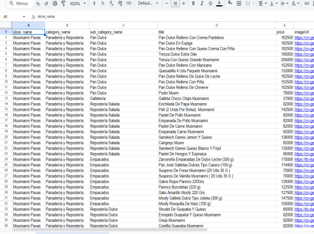Open the Default font dropdown
314x234 pixels.
[148, 3]
